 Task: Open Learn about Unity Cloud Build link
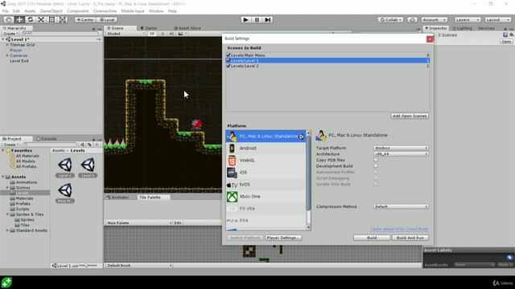(399, 229)
